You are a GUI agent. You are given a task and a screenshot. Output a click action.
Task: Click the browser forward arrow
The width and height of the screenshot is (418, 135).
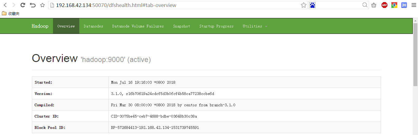(x=13, y=5)
